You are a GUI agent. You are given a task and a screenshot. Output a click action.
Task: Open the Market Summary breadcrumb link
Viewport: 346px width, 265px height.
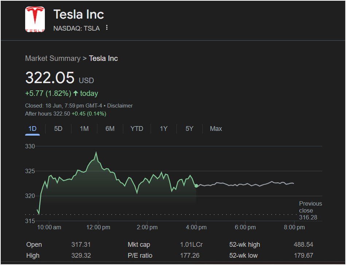tap(53, 58)
